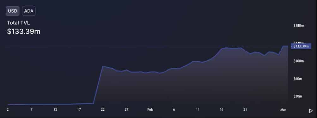Click the 11 date tick on the axis
Viewport: 317px width, 118px height.
(x=198, y=109)
